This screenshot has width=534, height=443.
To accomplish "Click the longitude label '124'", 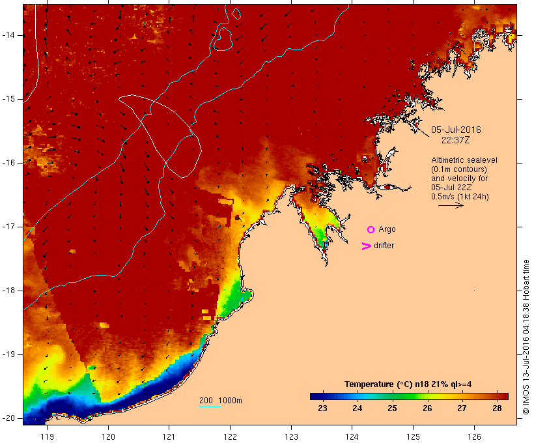I will click(x=352, y=436).
